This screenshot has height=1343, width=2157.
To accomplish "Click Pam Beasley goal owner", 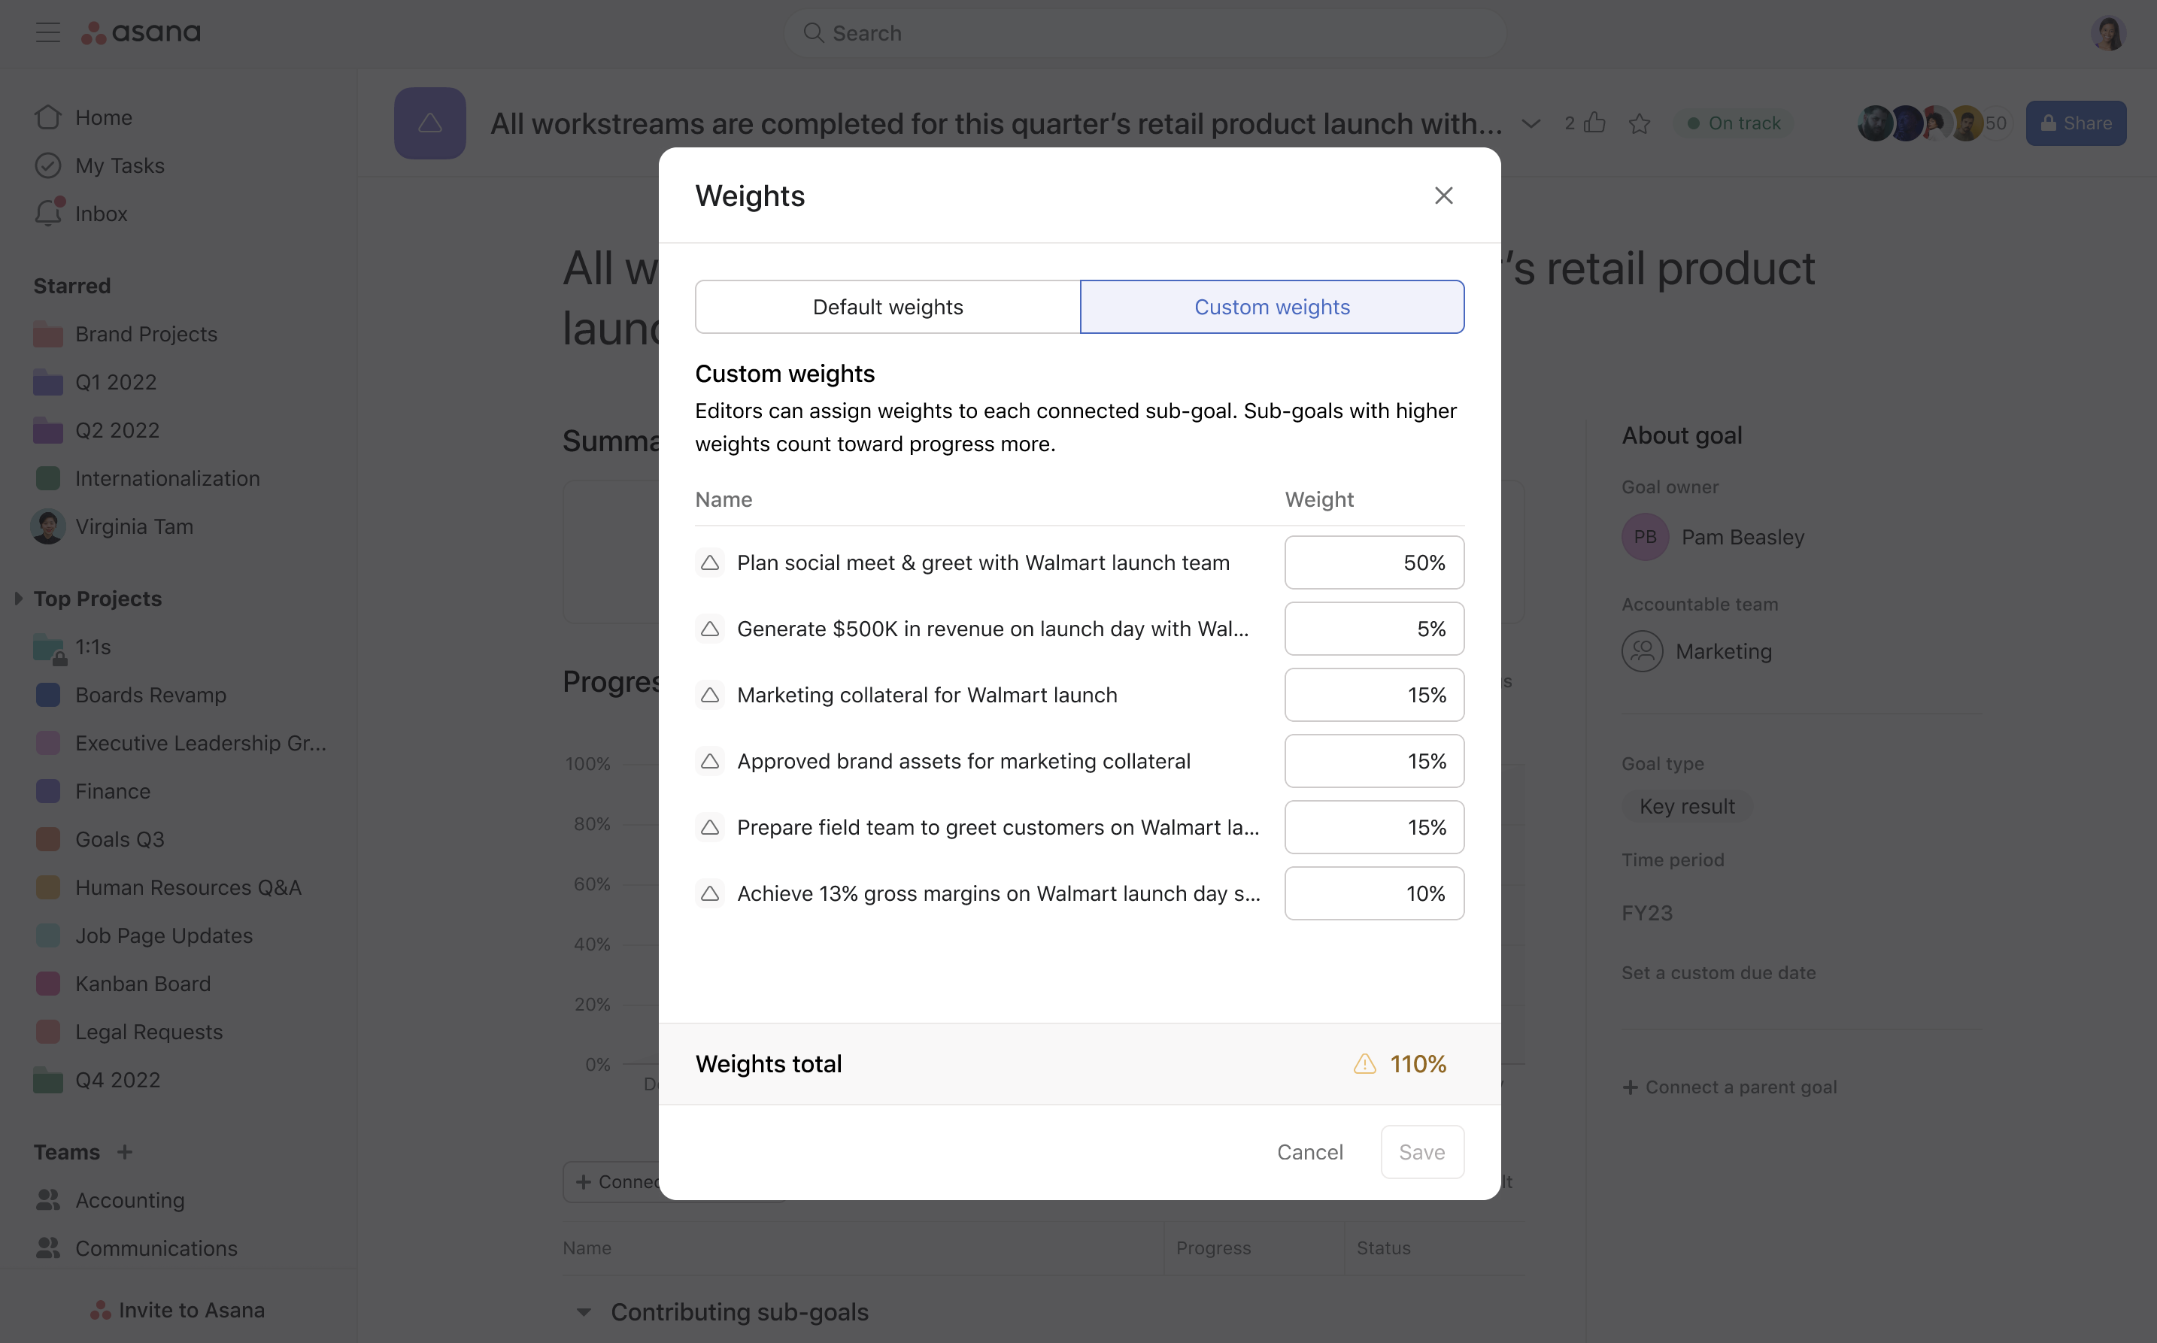I will tap(1714, 536).
